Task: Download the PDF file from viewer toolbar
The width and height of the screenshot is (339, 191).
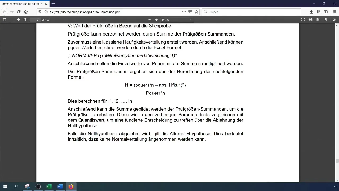Action: [318, 20]
